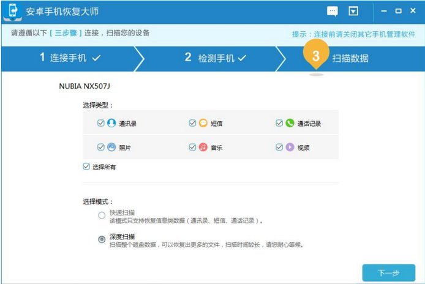
Task: Click the 深度扫描 mode title text
Action: click(122, 237)
